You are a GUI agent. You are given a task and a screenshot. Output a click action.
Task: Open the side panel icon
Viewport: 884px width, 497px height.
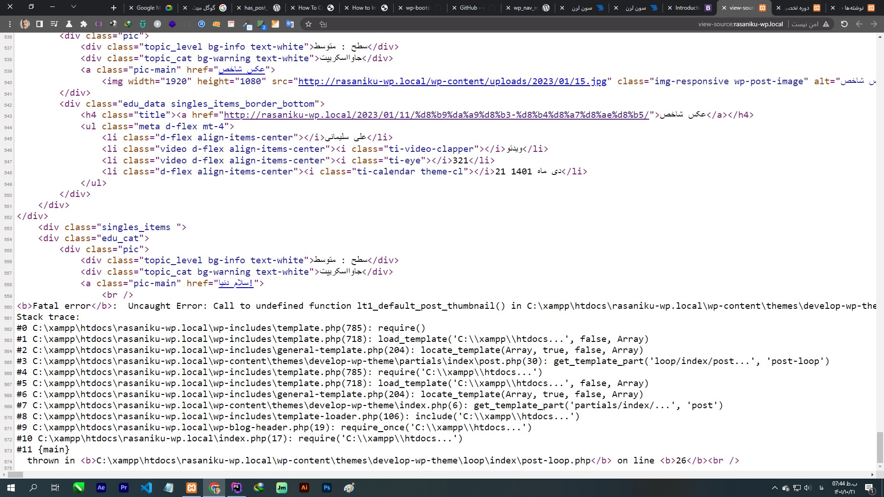click(x=40, y=24)
